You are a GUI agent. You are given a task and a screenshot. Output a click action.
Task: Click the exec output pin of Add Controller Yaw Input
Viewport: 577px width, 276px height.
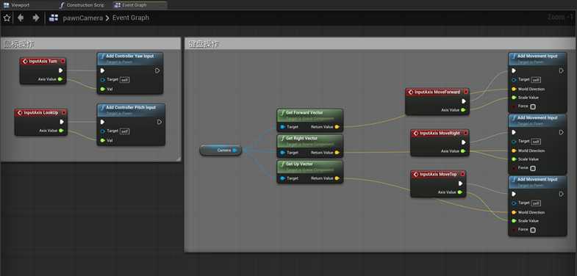pyautogui.click(x=157, y=70)
